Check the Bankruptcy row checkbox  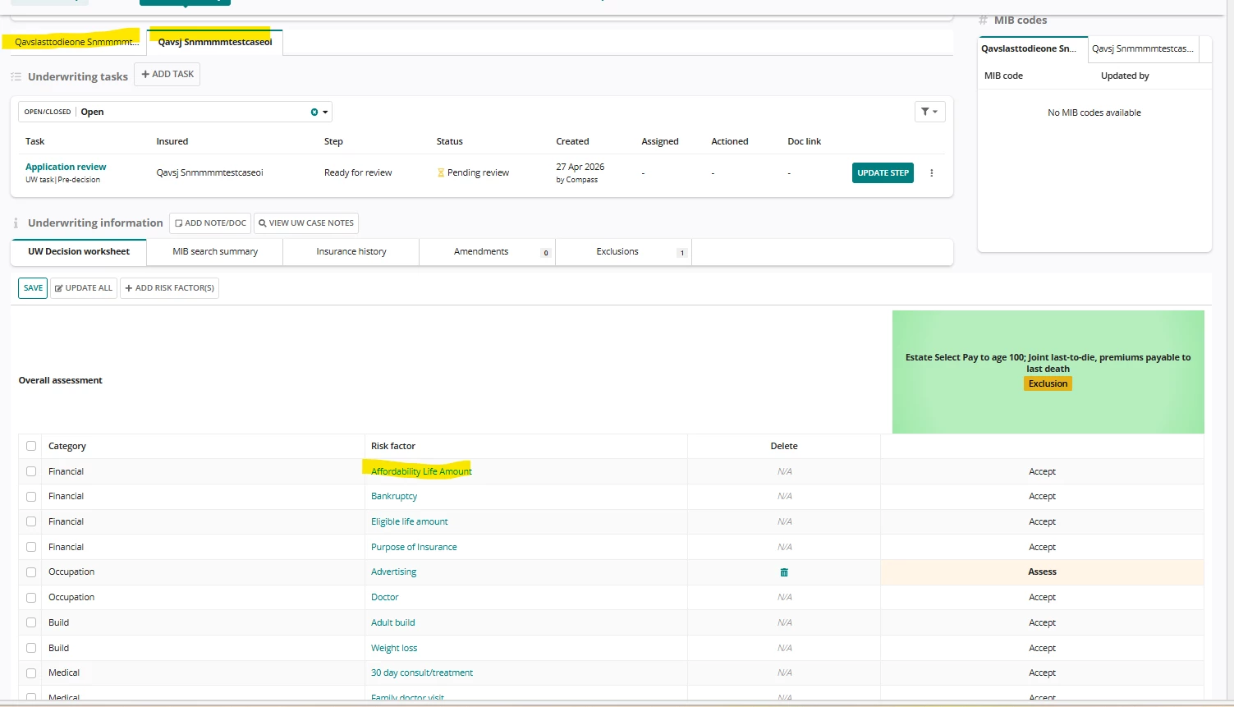(31, 497)
